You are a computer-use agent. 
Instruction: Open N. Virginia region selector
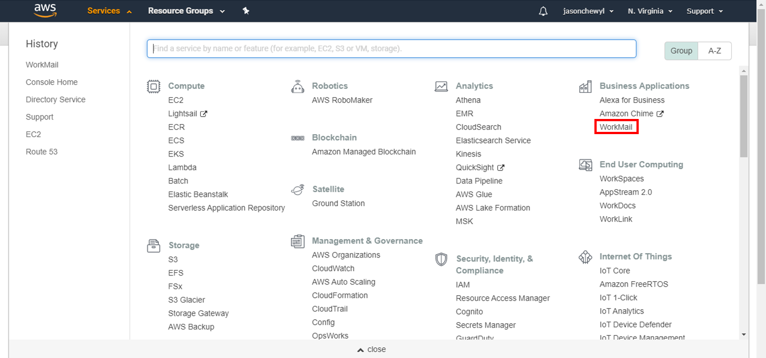point(650,11)
